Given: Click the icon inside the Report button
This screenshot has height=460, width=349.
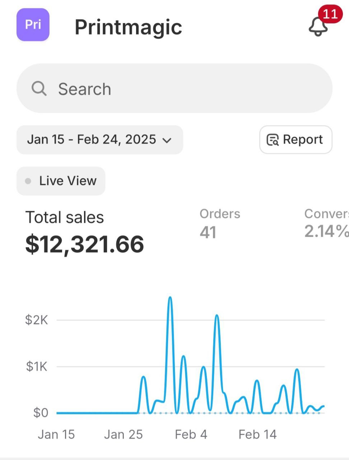Looking at the screenshot, I should click(273, 140).
